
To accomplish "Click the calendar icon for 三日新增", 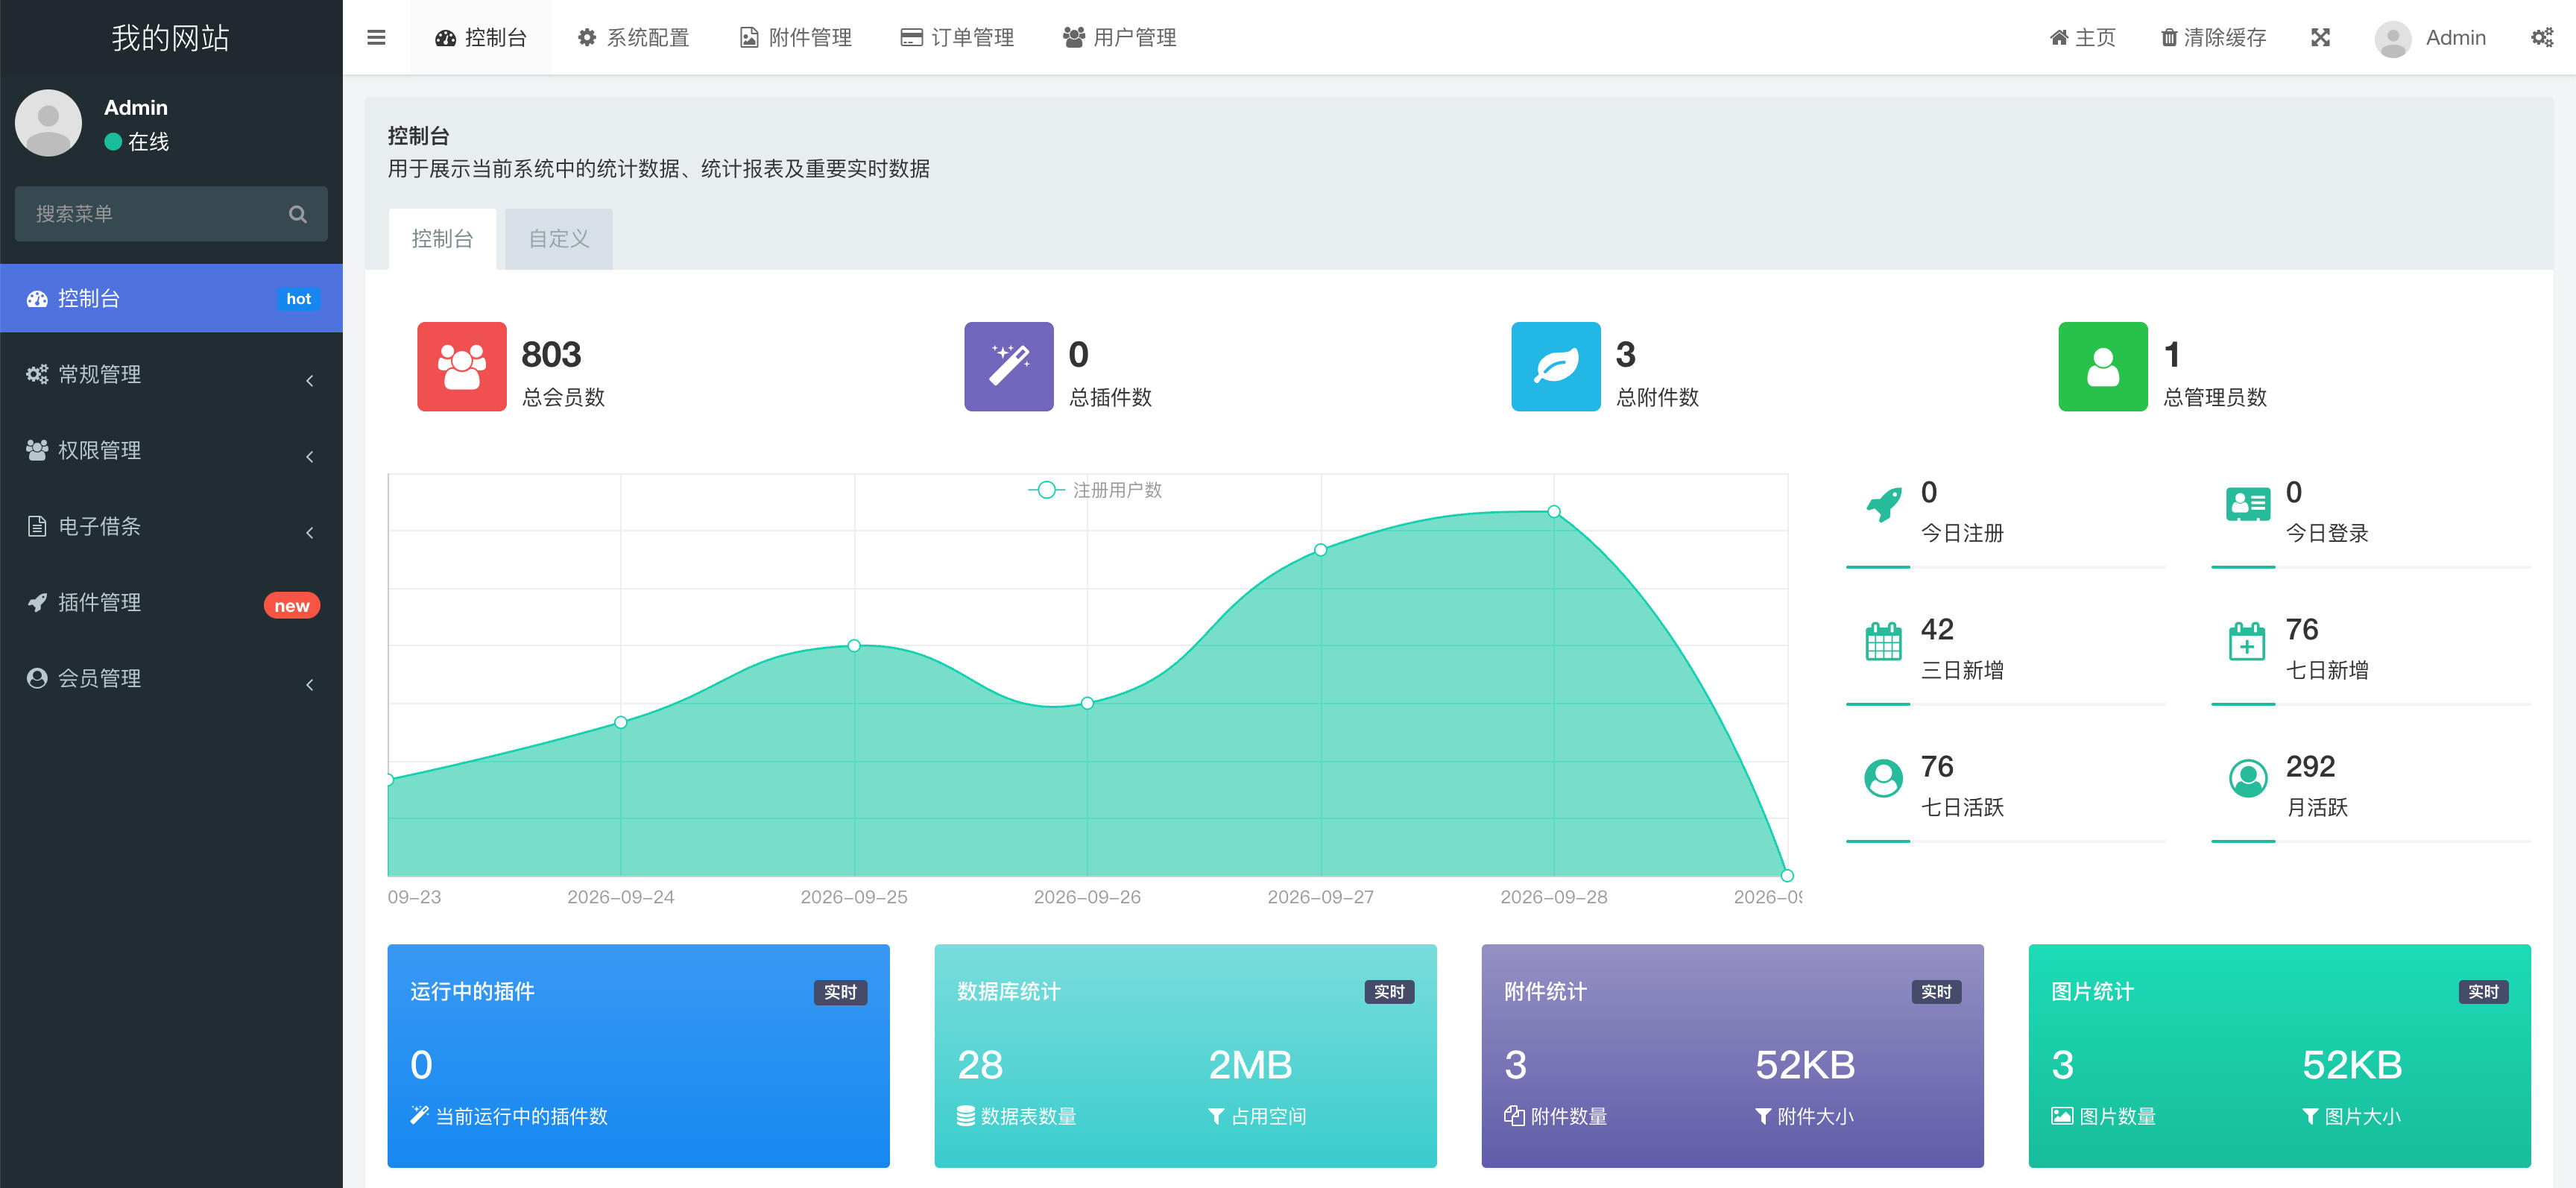I will [x=1883, y=642].
